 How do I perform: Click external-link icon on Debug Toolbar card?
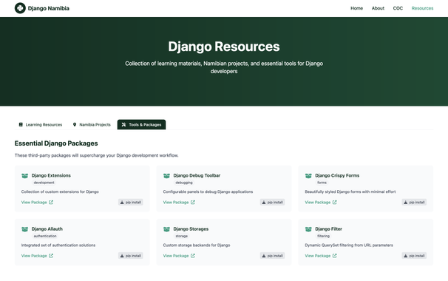point(193,202)
